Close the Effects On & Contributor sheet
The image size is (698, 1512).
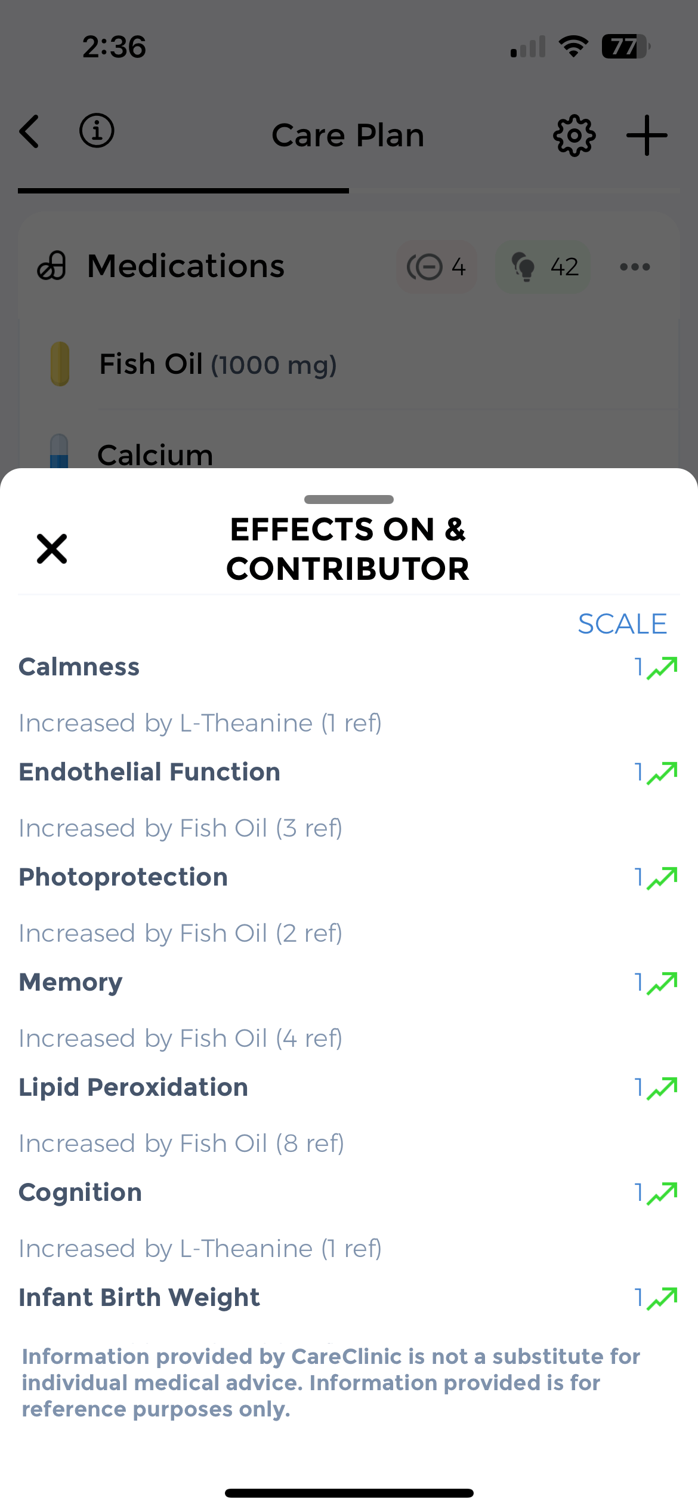51,548
